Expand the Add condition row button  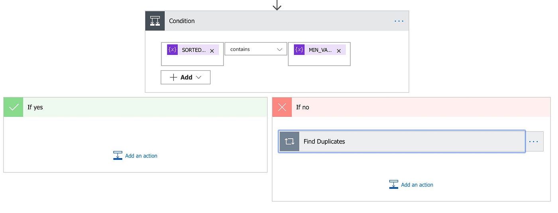[x=185, y=77]
